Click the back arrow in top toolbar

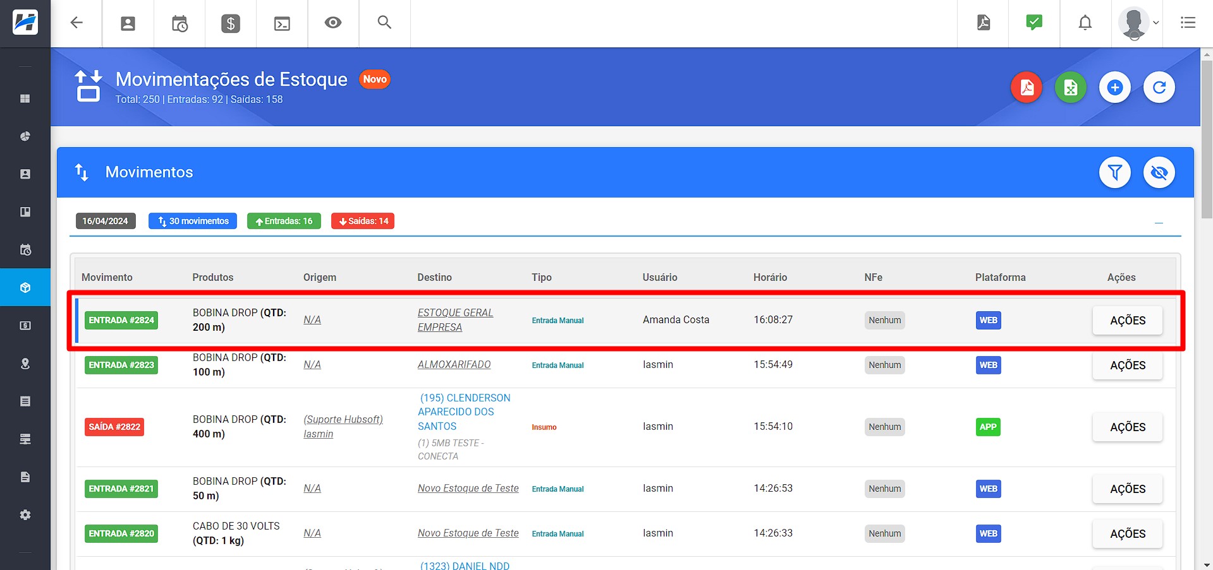[x=76, y=23]
